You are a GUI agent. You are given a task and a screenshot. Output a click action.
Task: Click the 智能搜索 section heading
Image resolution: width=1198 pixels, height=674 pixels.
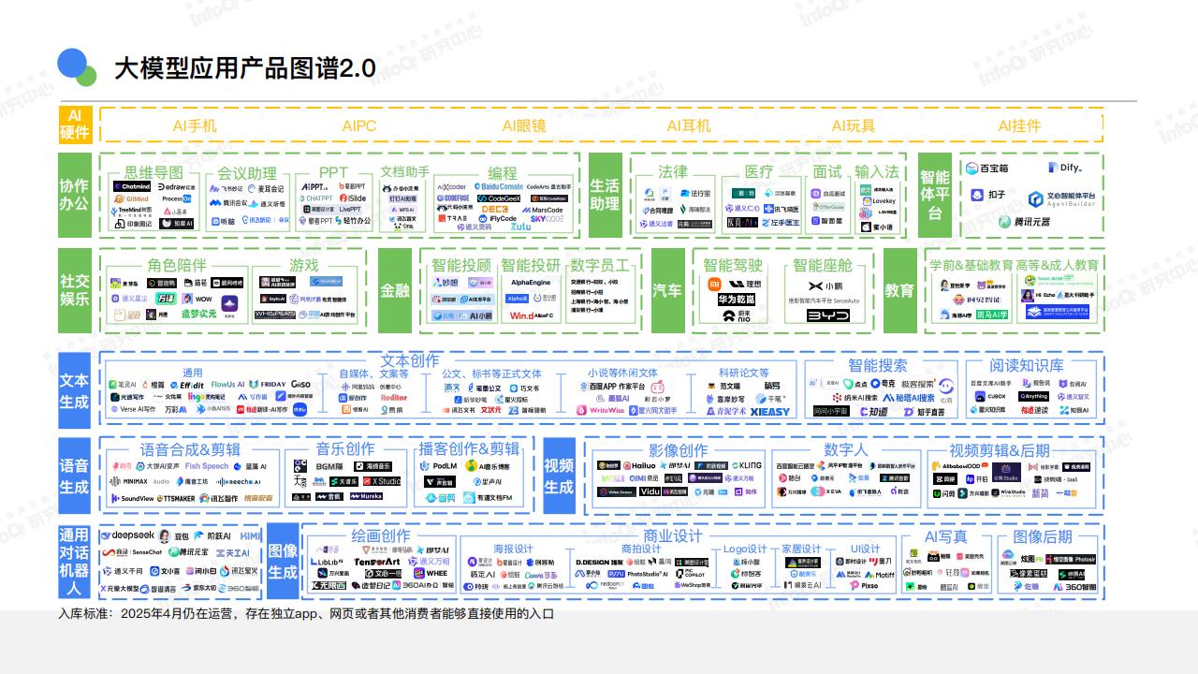[878, 365]
